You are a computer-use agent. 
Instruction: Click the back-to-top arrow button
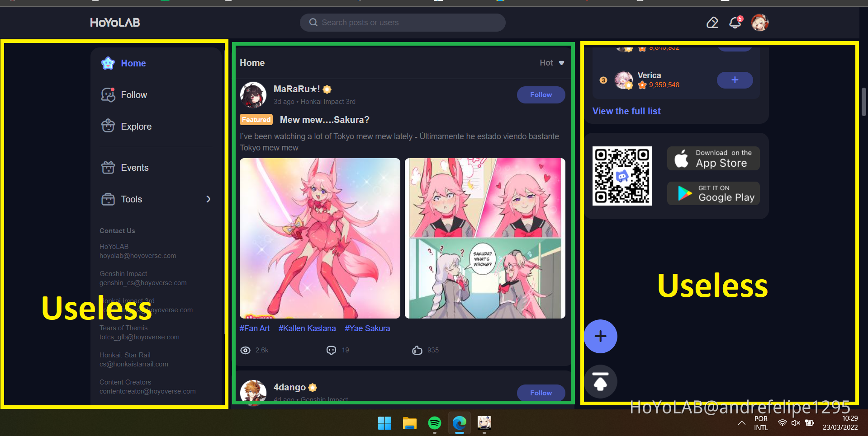[x=600, y=381]
